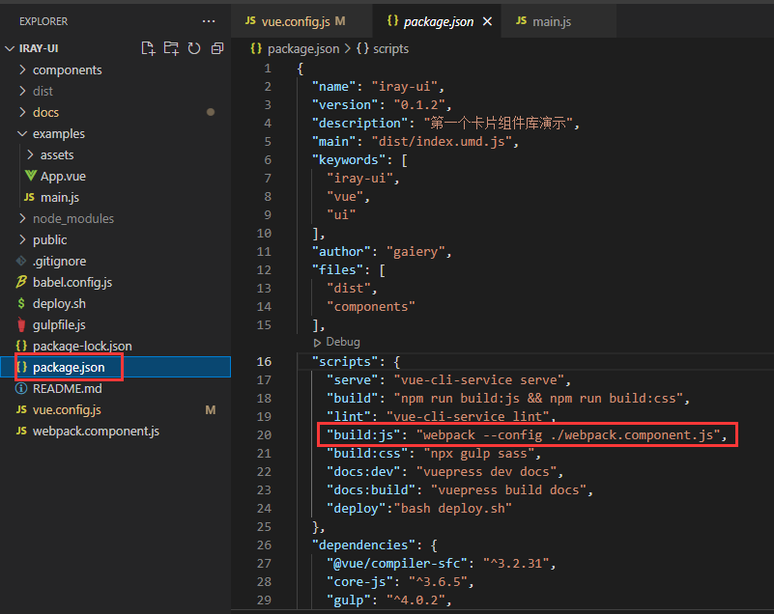
Task: Open the Explorer more actions menu
Action: (209, 21)
